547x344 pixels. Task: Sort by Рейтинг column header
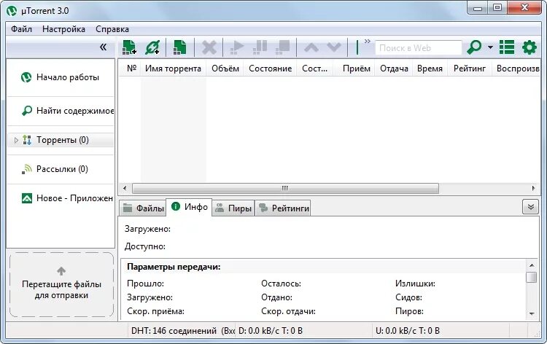469,69
